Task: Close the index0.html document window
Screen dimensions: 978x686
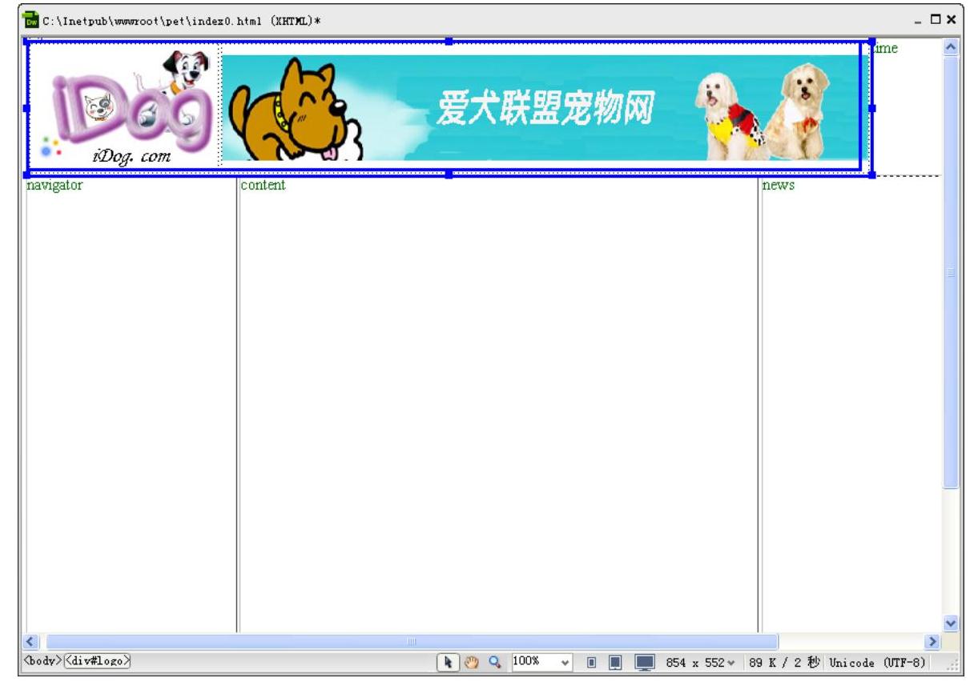Action: [x=952, y=20]
